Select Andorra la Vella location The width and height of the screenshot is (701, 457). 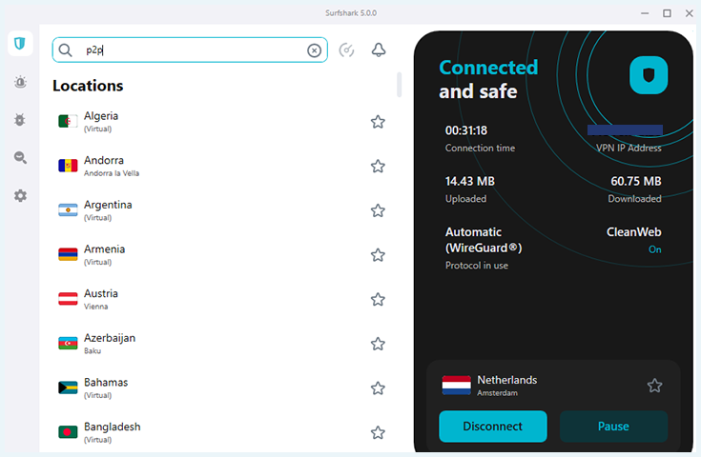click(x=221, y=166)
